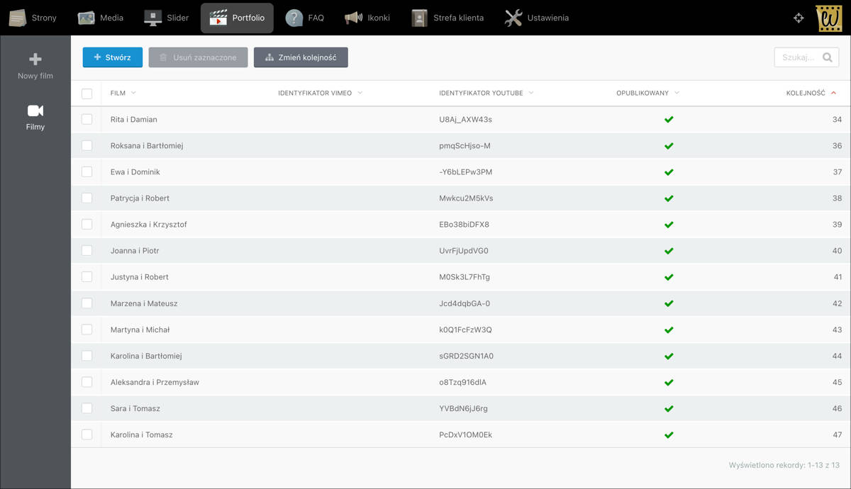851x489 pixels.
Task: Tick the select-all checkbox in header
Action: (x=87, y=94)
